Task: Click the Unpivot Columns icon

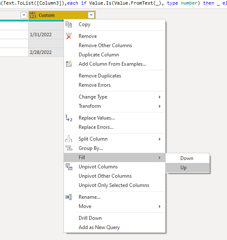Action: (x=69, y=167)
